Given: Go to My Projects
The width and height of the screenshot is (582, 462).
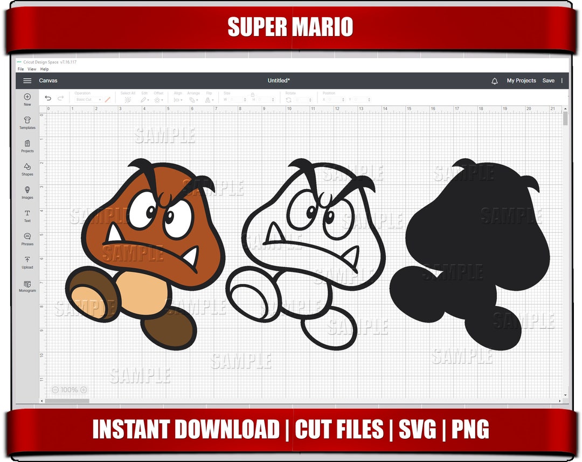Looking at the screenshot, I should click(x=520, y=80).
